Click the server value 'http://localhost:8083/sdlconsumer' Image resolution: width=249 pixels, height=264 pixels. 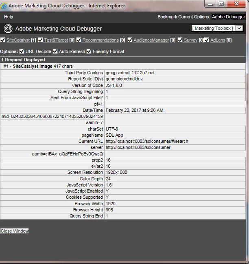(x=138, y=147)
